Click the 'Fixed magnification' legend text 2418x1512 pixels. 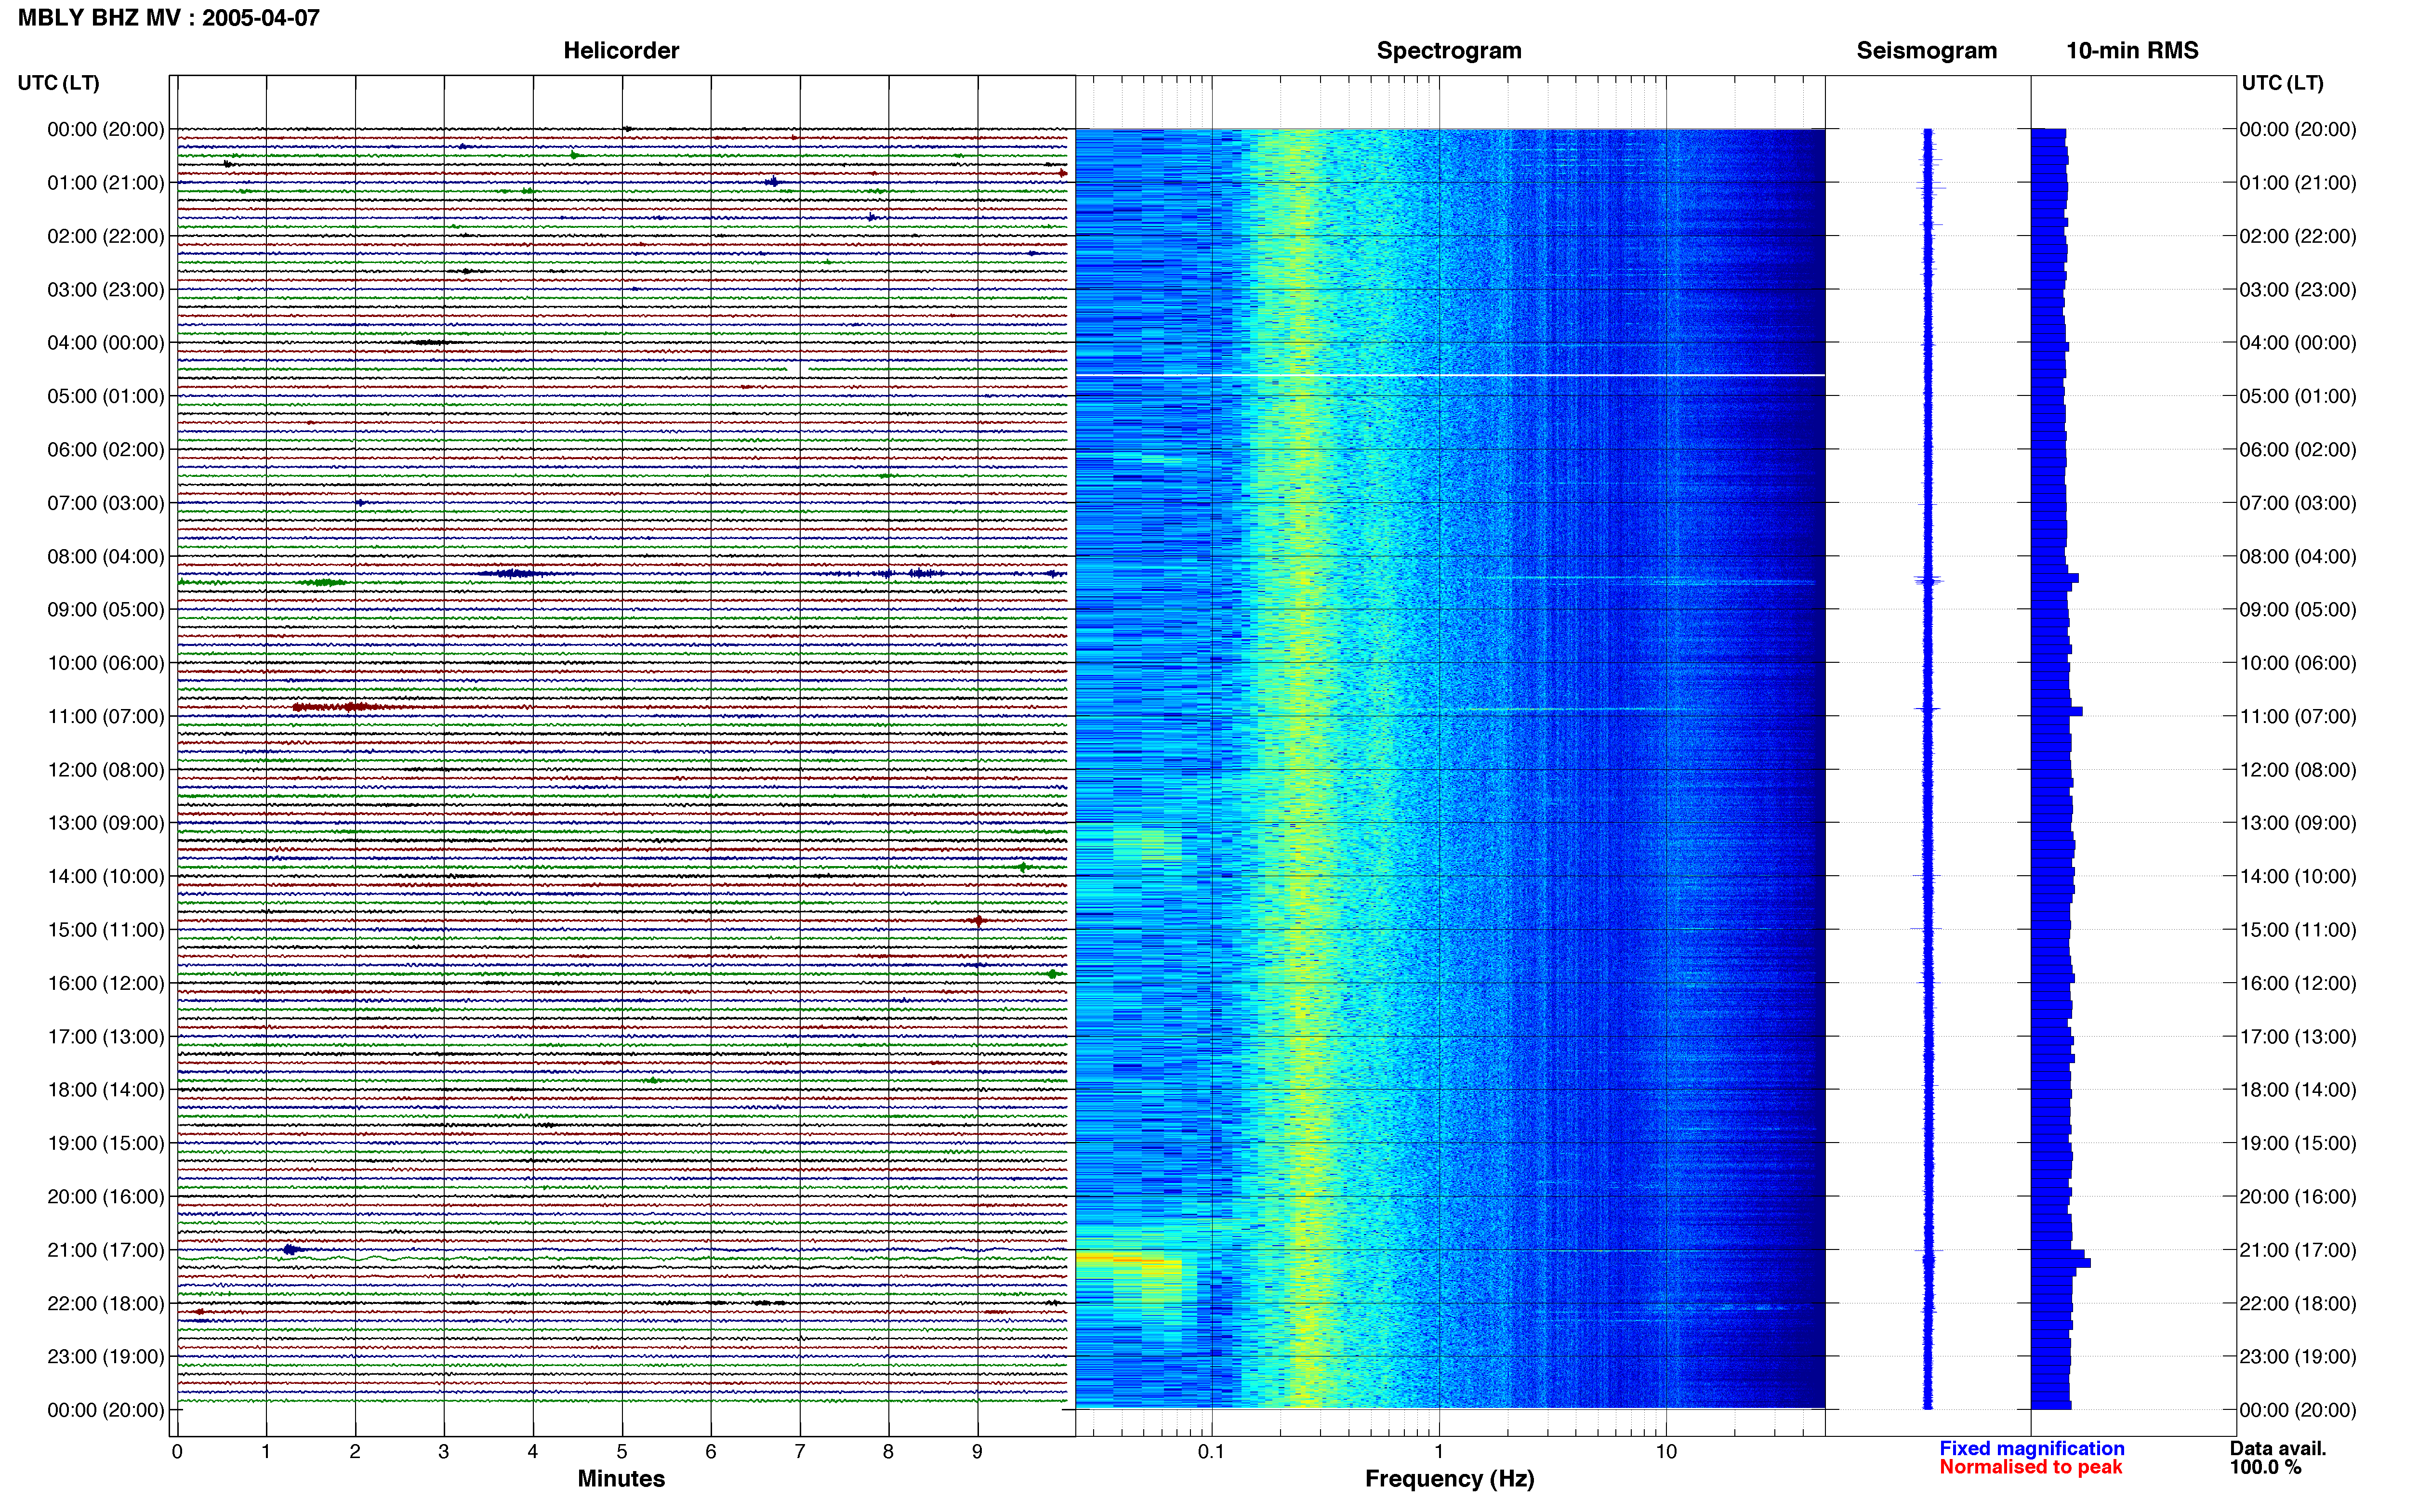tap(2031, 1448)
